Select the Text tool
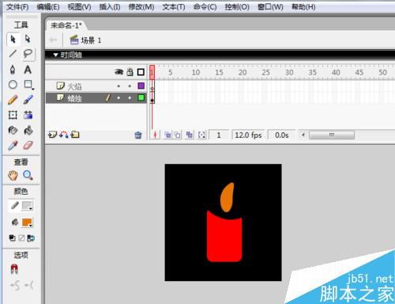This screenshot has height=304, width=395. (28, 70)
